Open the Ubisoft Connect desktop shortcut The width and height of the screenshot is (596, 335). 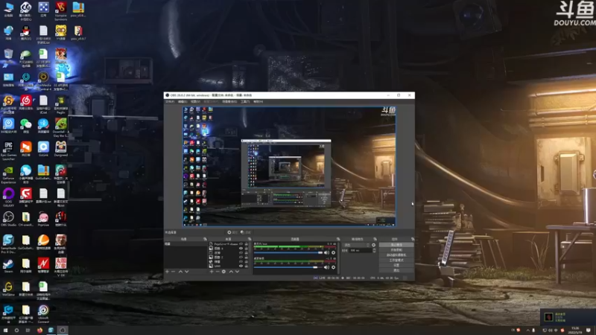click(43, 313)
